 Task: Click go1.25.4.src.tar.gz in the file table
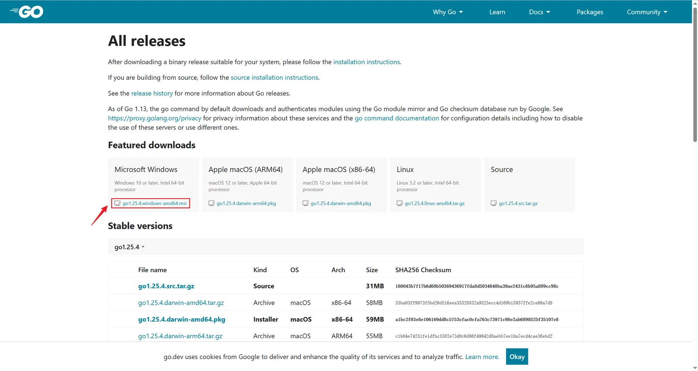pos(166,286)
